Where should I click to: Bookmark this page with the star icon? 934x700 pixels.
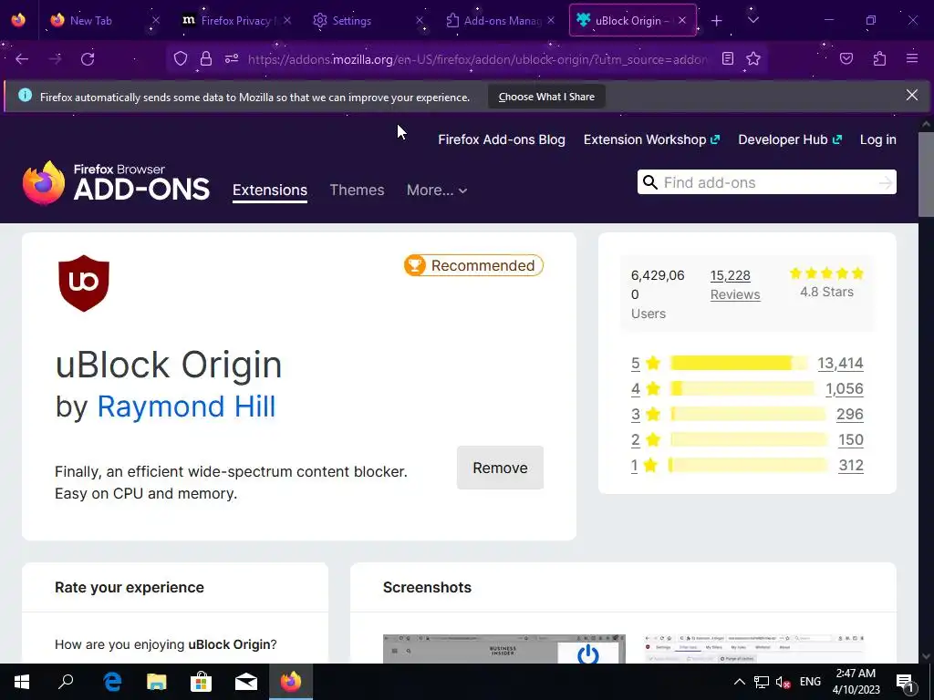click(753, 58)
